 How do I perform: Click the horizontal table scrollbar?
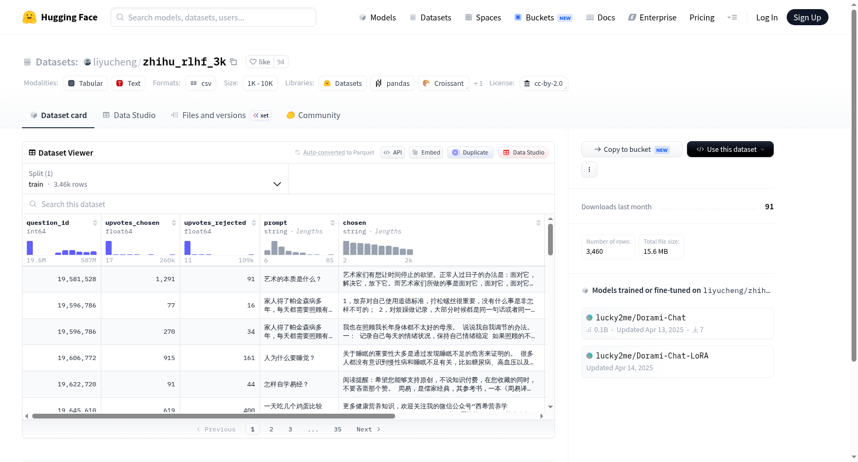(x=213, y=416)
